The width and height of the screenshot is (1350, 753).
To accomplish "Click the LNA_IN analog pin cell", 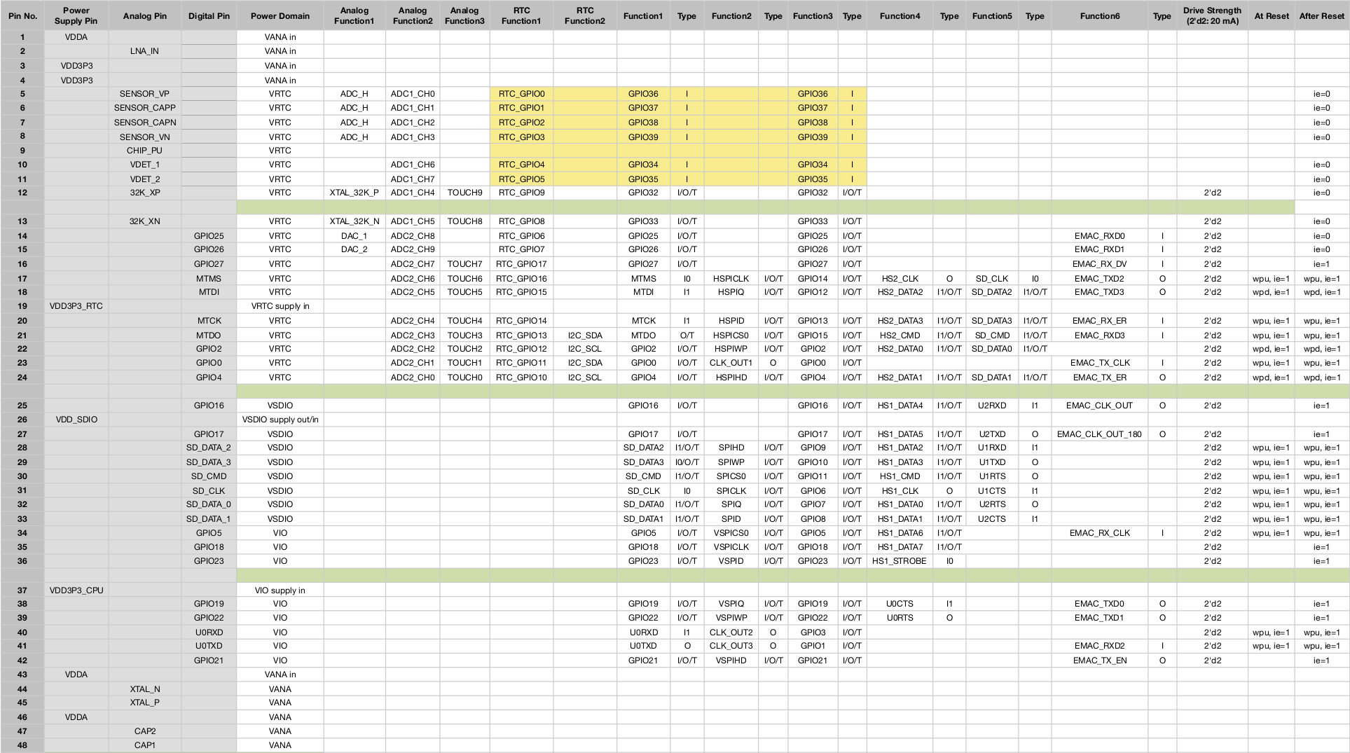I will (144, 51).
